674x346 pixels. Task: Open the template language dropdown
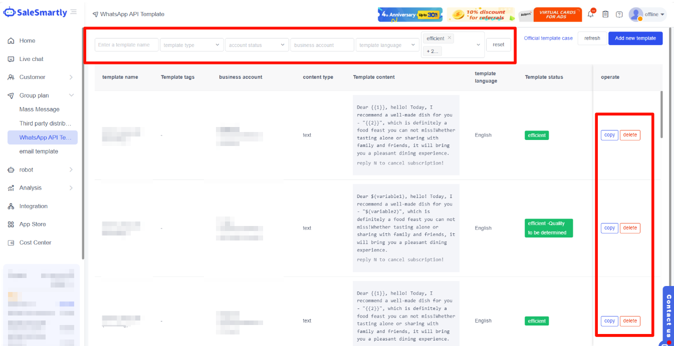(387, 45)
